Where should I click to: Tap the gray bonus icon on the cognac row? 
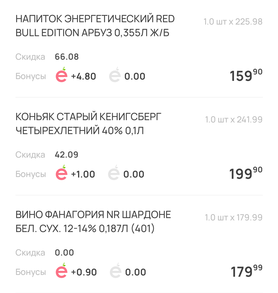tap(114, 173)
